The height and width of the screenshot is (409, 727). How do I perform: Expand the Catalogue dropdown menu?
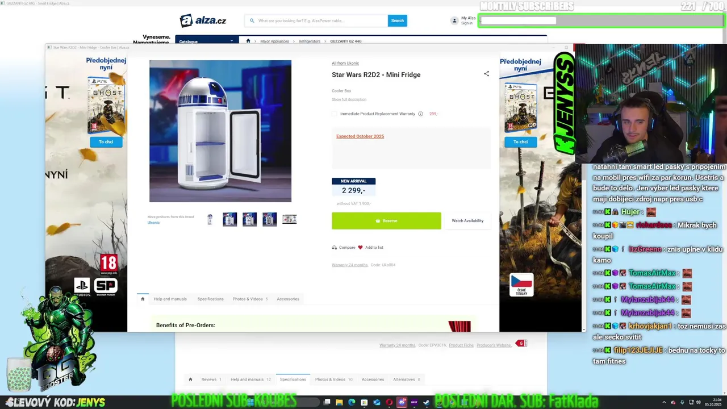click(206, 41)
